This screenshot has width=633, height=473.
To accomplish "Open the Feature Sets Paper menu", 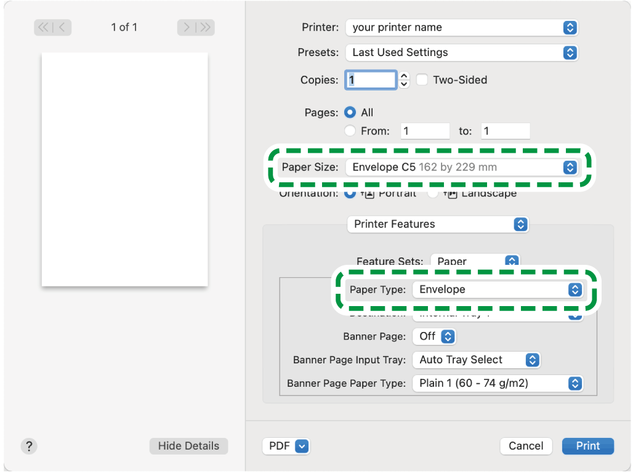I will coord(475,261).
